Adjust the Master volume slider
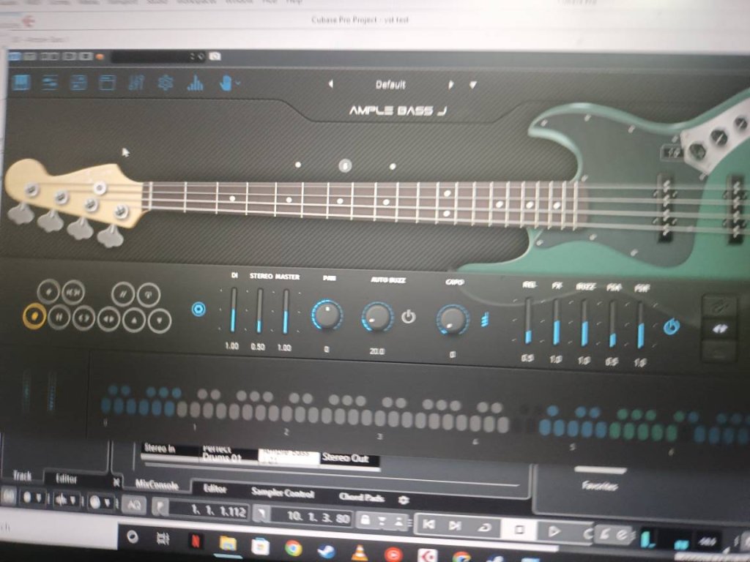 click(x=286, y=312)
